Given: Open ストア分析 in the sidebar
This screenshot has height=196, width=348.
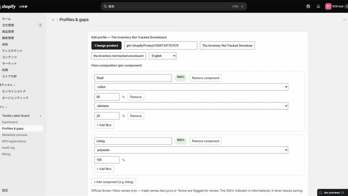Looking at the screenshot, I should [x=9, y=77].
